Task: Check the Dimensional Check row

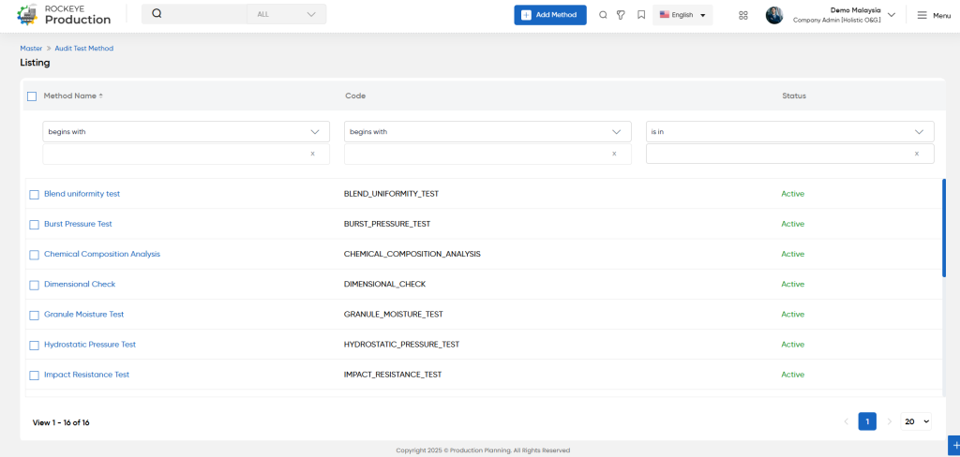Action: tap(35, 285)
